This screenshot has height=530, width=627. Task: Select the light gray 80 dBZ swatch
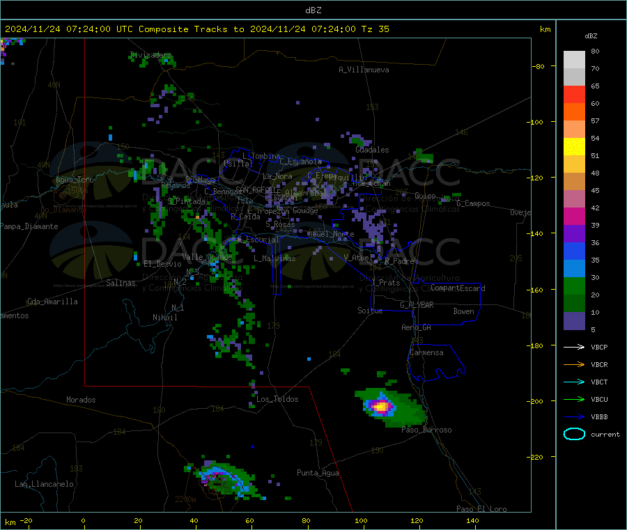[574, 60]
